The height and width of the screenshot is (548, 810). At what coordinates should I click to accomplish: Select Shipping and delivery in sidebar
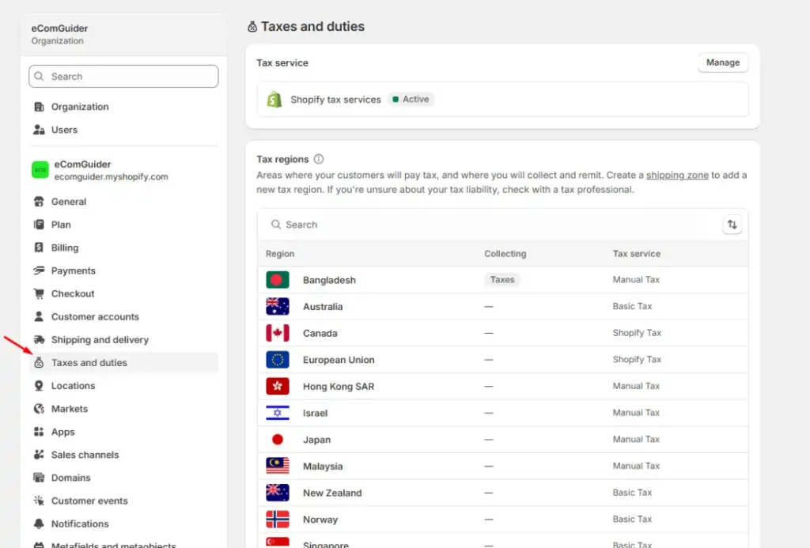[x=123, y=339]
